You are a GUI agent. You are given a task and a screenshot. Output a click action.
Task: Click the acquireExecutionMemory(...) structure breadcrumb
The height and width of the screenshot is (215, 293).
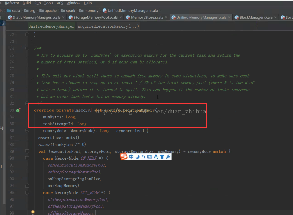pos(108,26)
